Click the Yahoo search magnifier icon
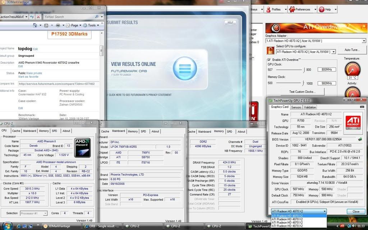 [97, 17]
